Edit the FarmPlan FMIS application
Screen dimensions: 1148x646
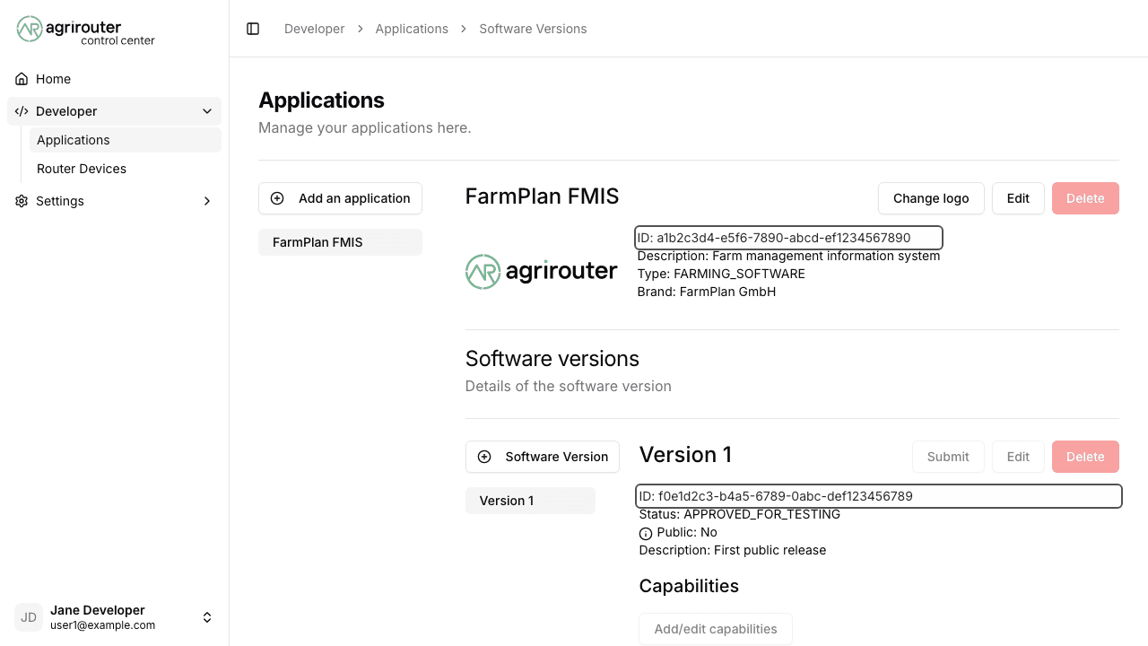[x=1018, y=198]
